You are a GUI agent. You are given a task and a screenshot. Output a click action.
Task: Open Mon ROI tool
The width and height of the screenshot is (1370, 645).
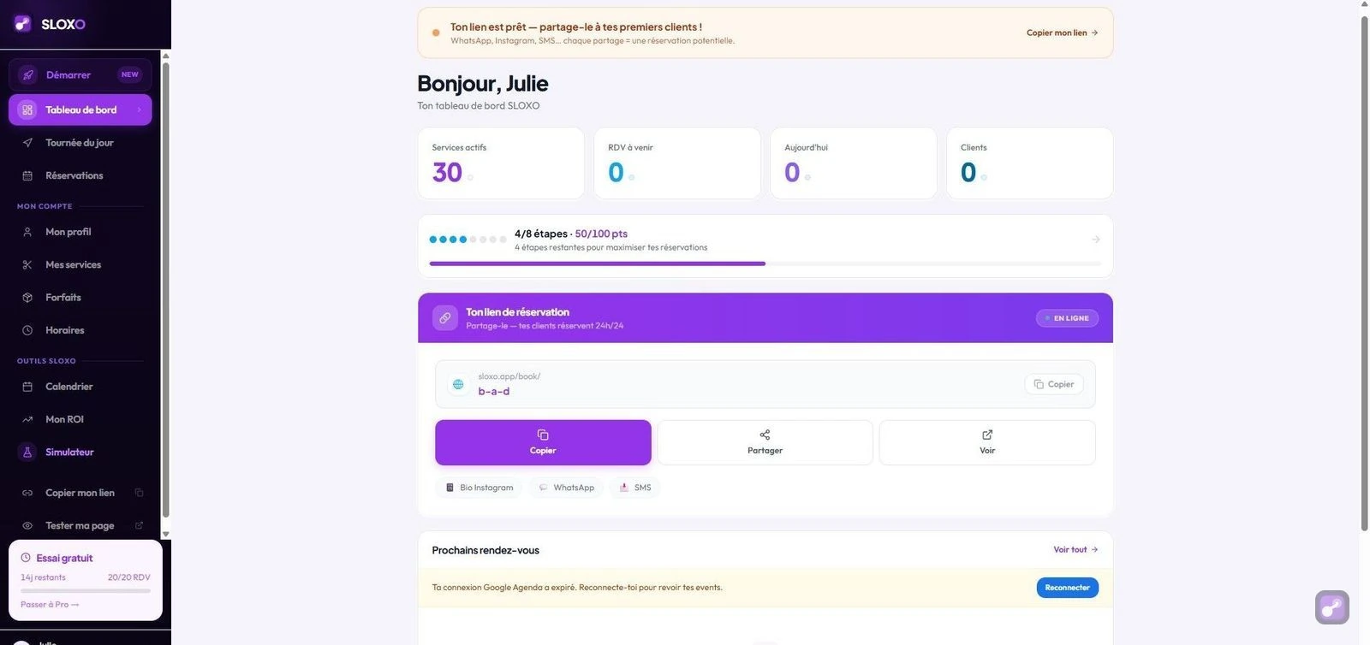click(80, 419)
